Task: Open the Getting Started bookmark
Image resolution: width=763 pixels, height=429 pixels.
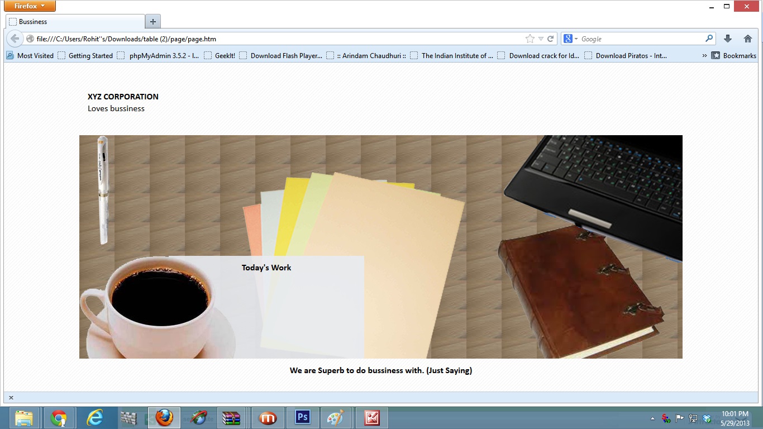Action: [x=85, y=56]
